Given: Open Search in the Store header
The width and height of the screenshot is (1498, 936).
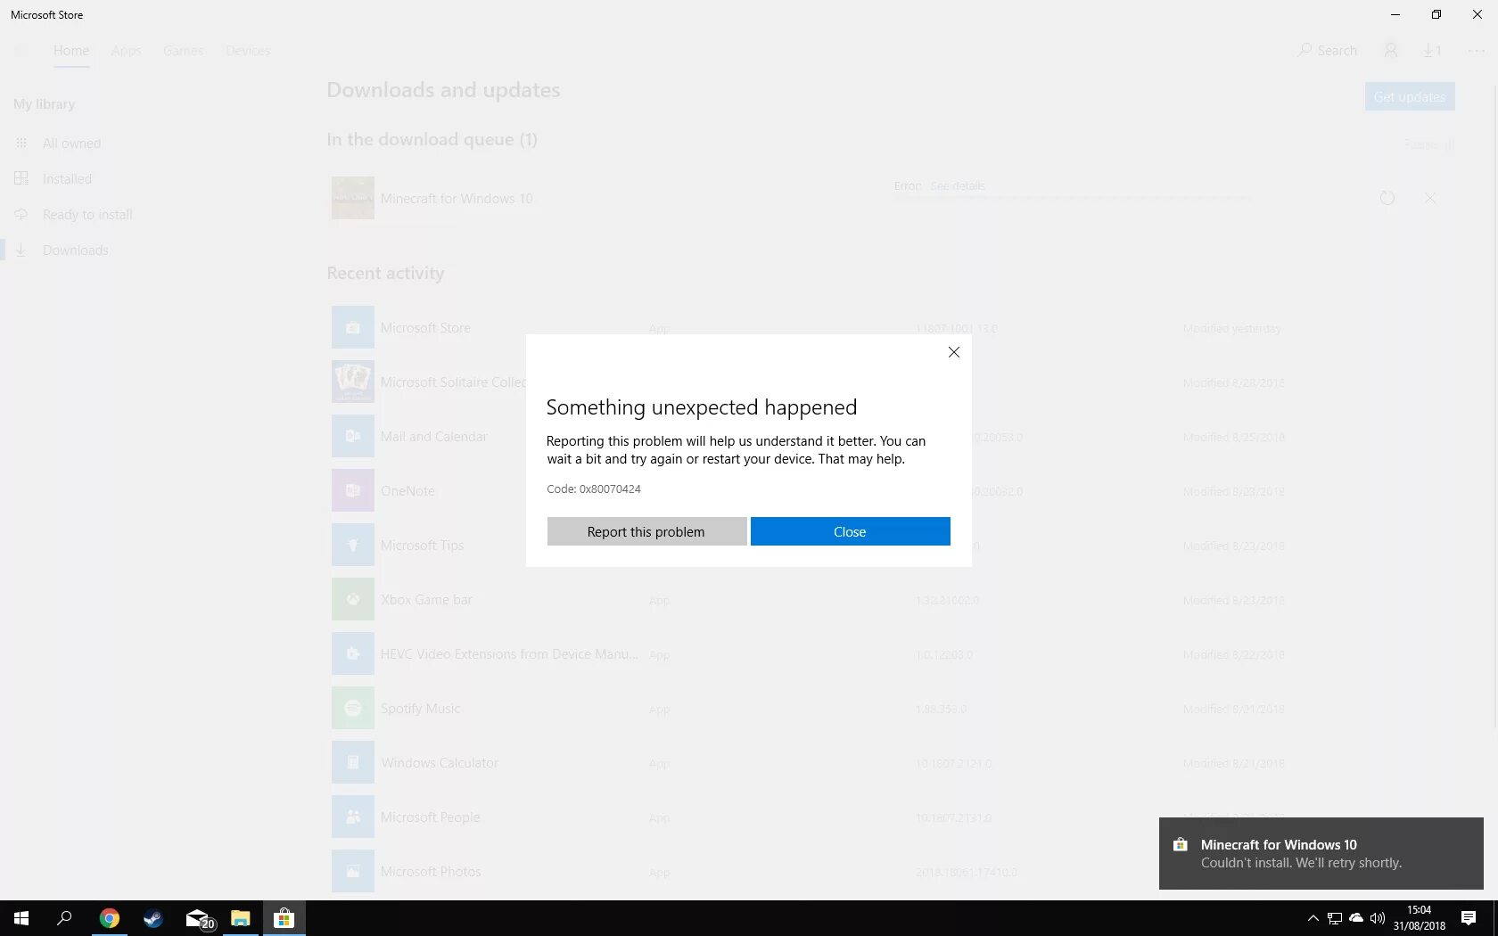Looking at the screenshot, I should pyautogui.click(x=1327, y=51).
